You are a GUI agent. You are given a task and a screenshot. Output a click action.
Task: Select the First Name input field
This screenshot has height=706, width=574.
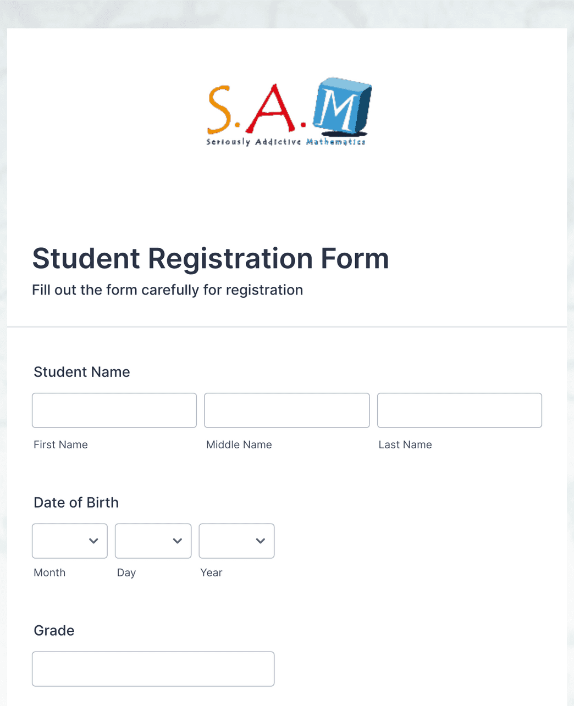[x=114, y=410]
